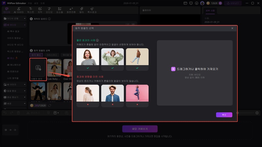Click the redo icon in timeline toolbar
Screen dimensions: 262x147
pos(11,113)
